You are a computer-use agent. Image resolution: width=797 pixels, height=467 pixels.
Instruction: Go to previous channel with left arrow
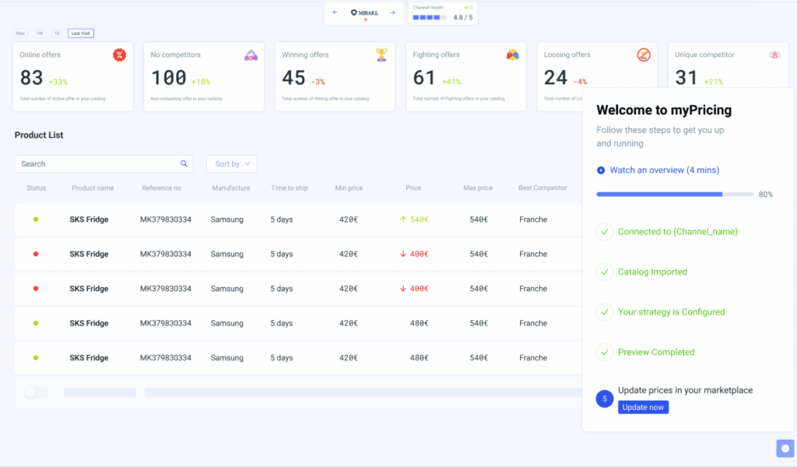click(335, 12)
